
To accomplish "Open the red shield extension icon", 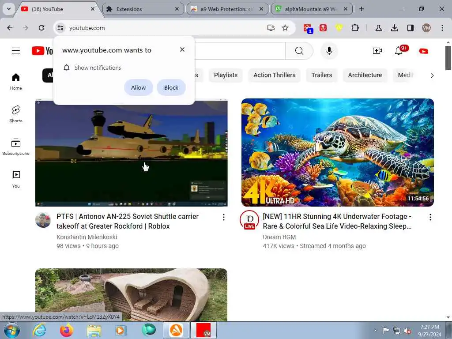I will pyautogui.click(x=323, y=28).
